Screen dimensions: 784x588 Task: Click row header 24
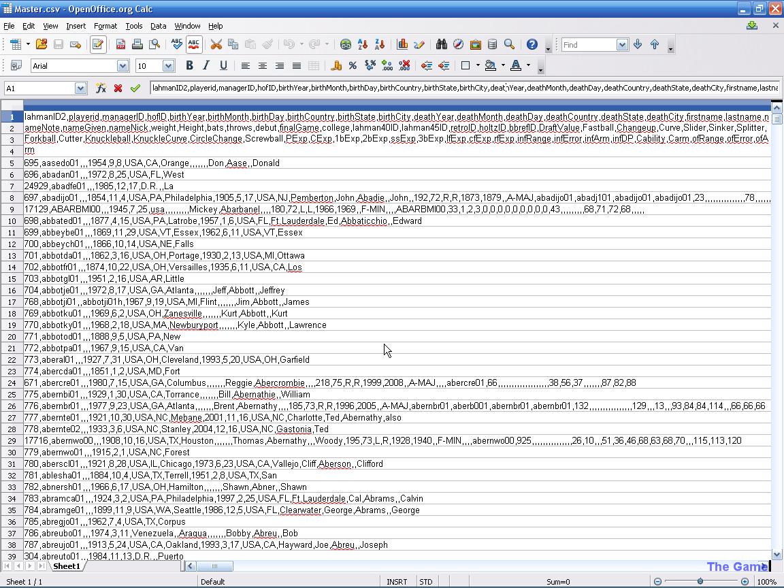12,382
